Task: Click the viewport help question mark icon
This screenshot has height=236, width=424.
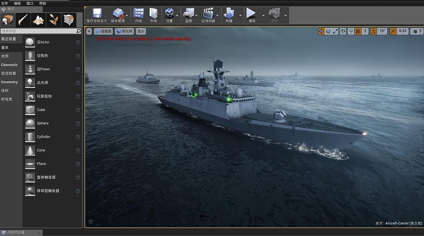Action: pos(90,222)
